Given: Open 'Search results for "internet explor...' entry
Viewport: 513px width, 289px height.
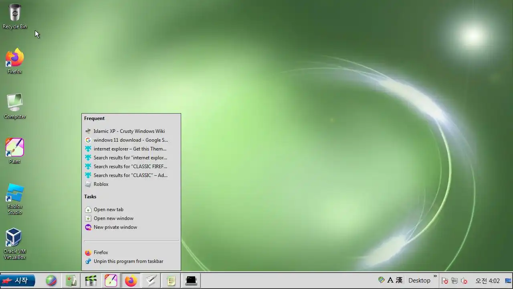Looking at the screenshot, I should click(131, 158).
